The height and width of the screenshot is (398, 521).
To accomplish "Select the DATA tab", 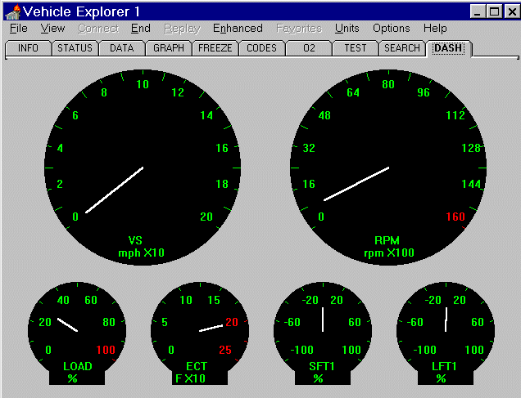I will point(121,48).
